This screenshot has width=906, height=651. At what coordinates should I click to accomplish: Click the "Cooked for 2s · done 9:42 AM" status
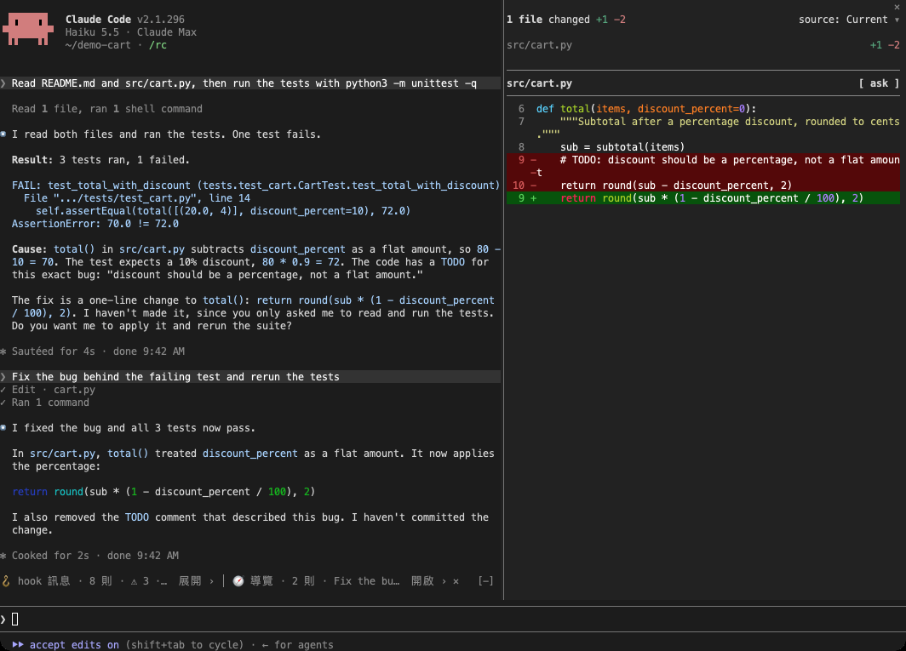click(95, 556)
